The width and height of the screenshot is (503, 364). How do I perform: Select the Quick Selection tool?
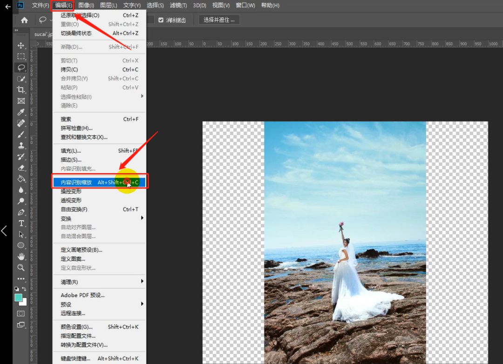pos(21,79)
